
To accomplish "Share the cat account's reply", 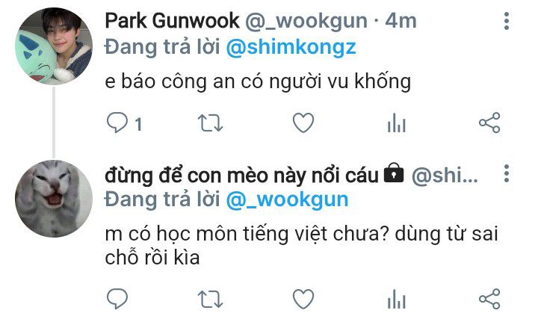I will pos(489,299).
